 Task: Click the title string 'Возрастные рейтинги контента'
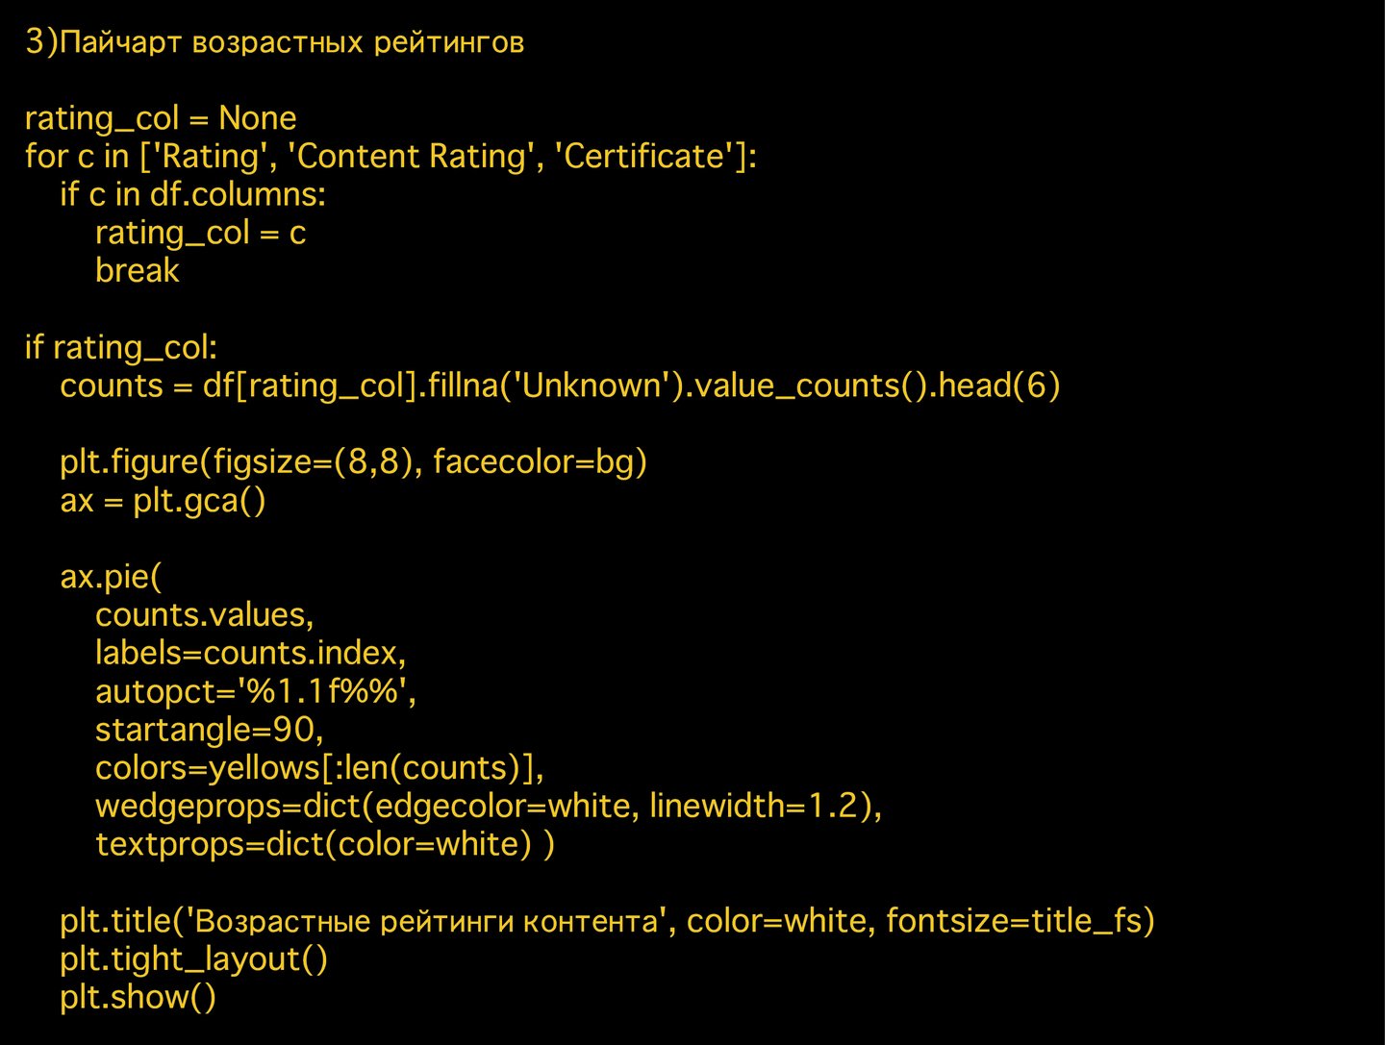coord(426,921)
